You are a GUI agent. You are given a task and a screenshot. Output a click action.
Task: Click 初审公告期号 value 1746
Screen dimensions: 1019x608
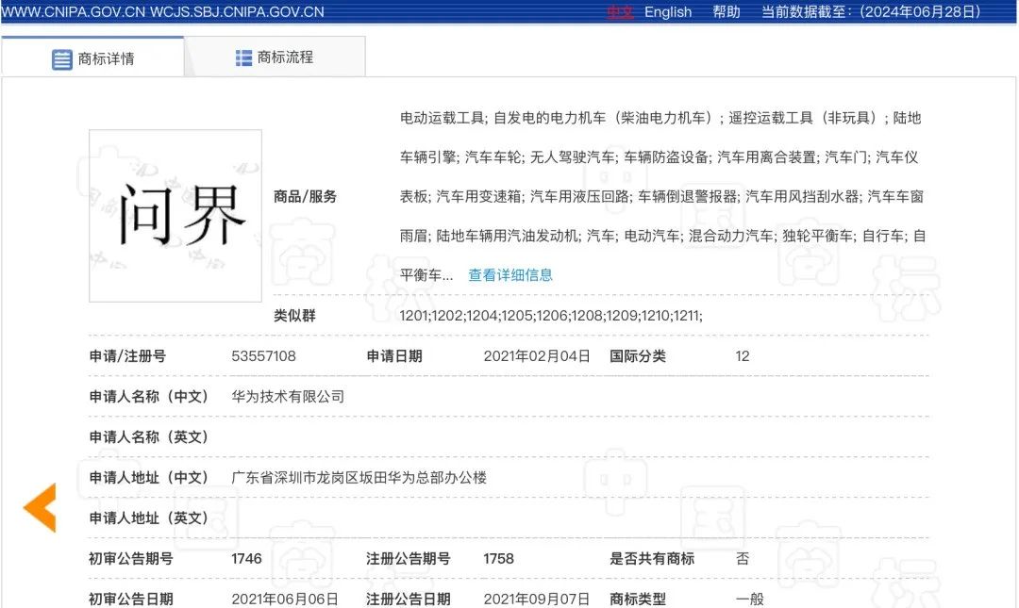point(246,559)
